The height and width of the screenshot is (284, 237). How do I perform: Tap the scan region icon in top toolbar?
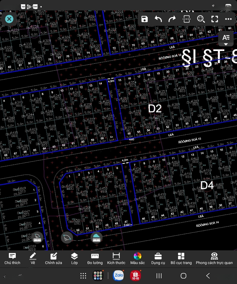[x=187, y=19]
